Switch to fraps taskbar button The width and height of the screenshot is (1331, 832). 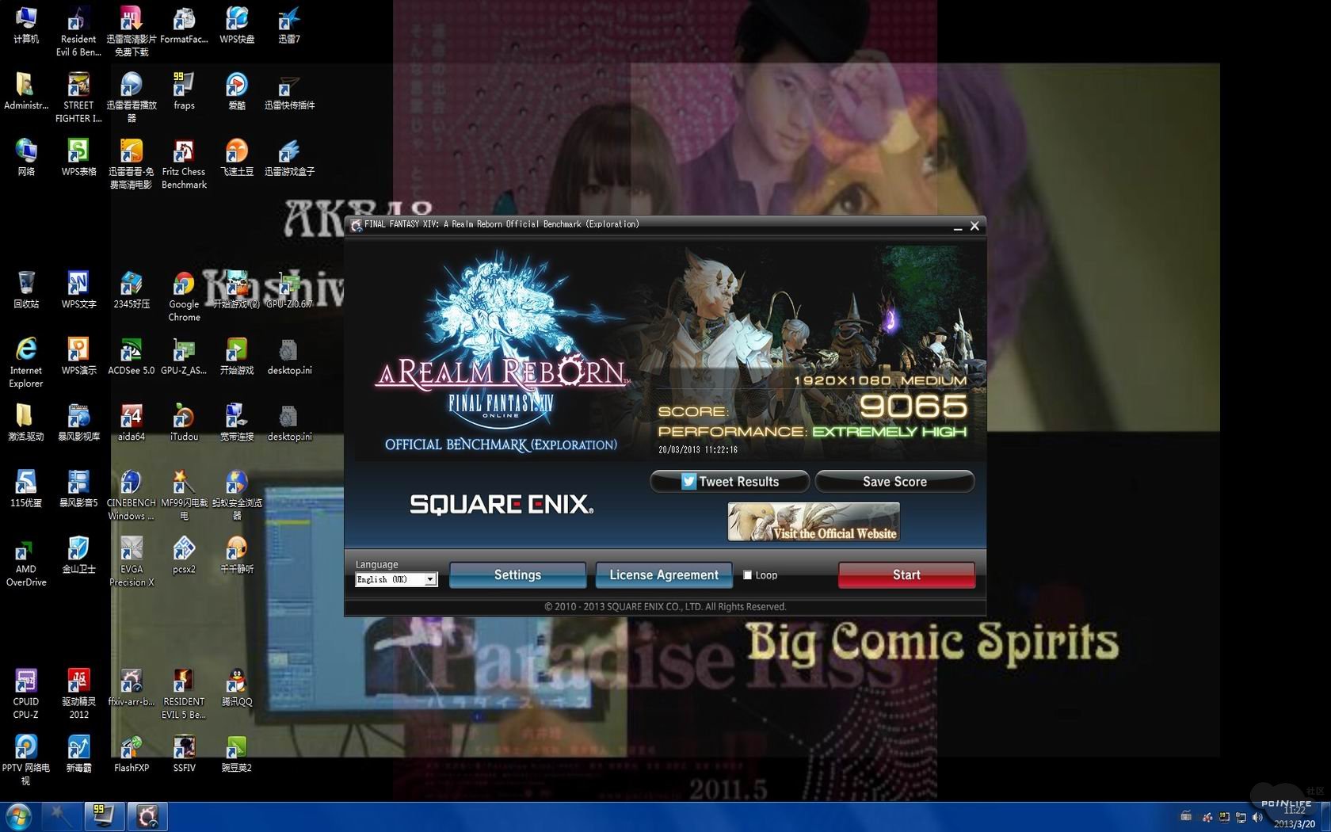[103, 817]
